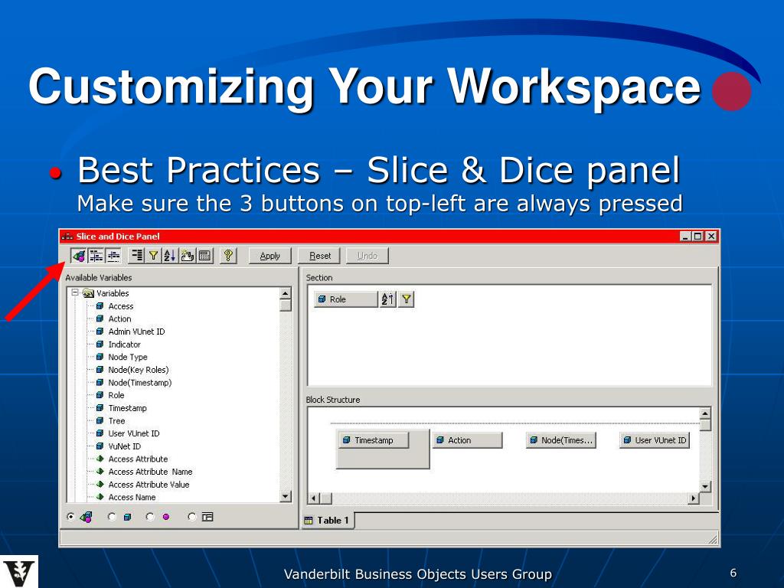Select Action in the variables tree
Image resolution: width=784 pixels, height=588 pixels.
click(120, 318)
